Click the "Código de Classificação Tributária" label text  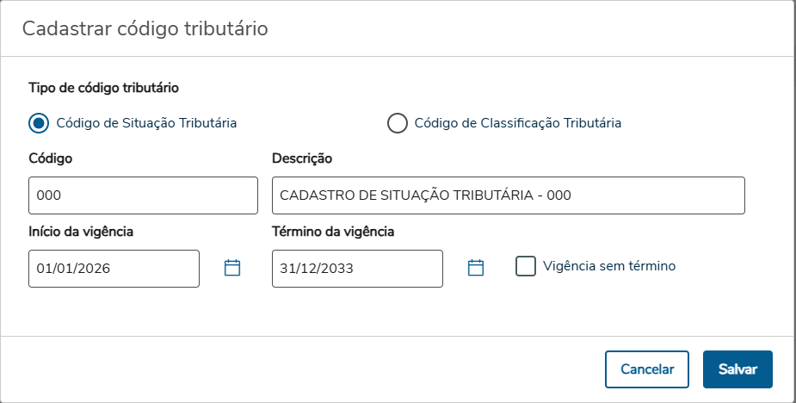point(518,123)
